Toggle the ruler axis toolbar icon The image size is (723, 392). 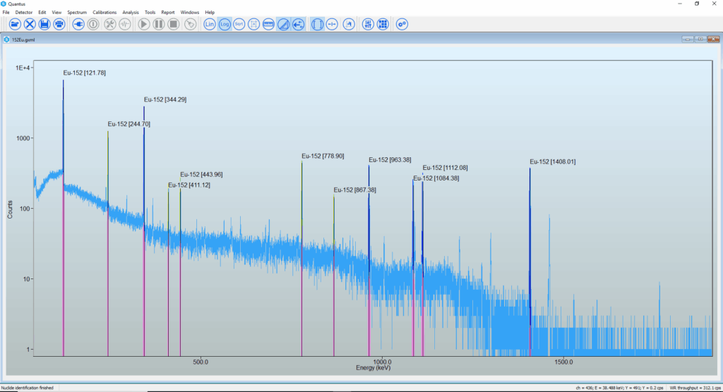coord(268,25)
